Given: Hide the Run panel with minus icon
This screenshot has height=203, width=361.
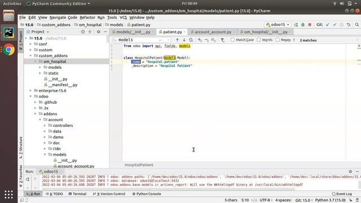Looking at the screenshot, I should point(357,171).
